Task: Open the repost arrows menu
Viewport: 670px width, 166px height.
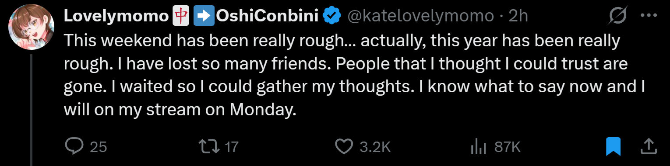Action: coord(209,147)
